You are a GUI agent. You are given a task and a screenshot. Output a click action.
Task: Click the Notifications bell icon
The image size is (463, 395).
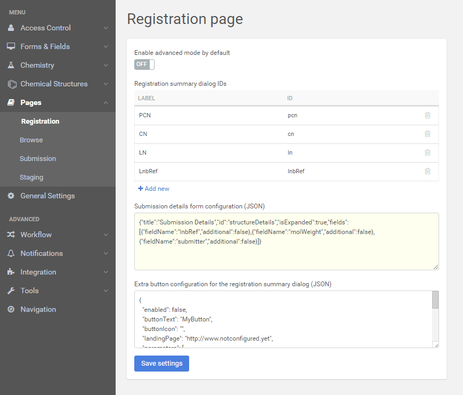point(11,253)
